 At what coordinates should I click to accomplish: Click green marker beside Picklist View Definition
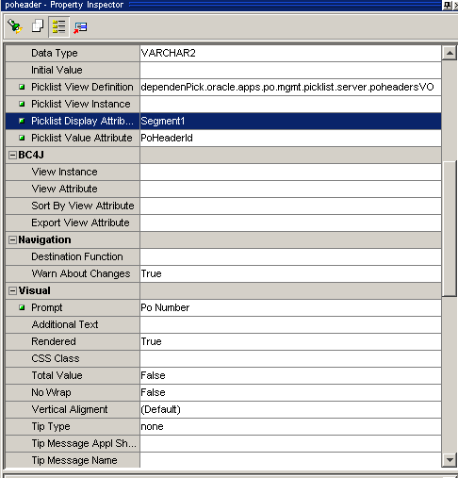click(22, 87)
